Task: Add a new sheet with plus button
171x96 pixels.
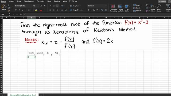Action: click(41, 95)
